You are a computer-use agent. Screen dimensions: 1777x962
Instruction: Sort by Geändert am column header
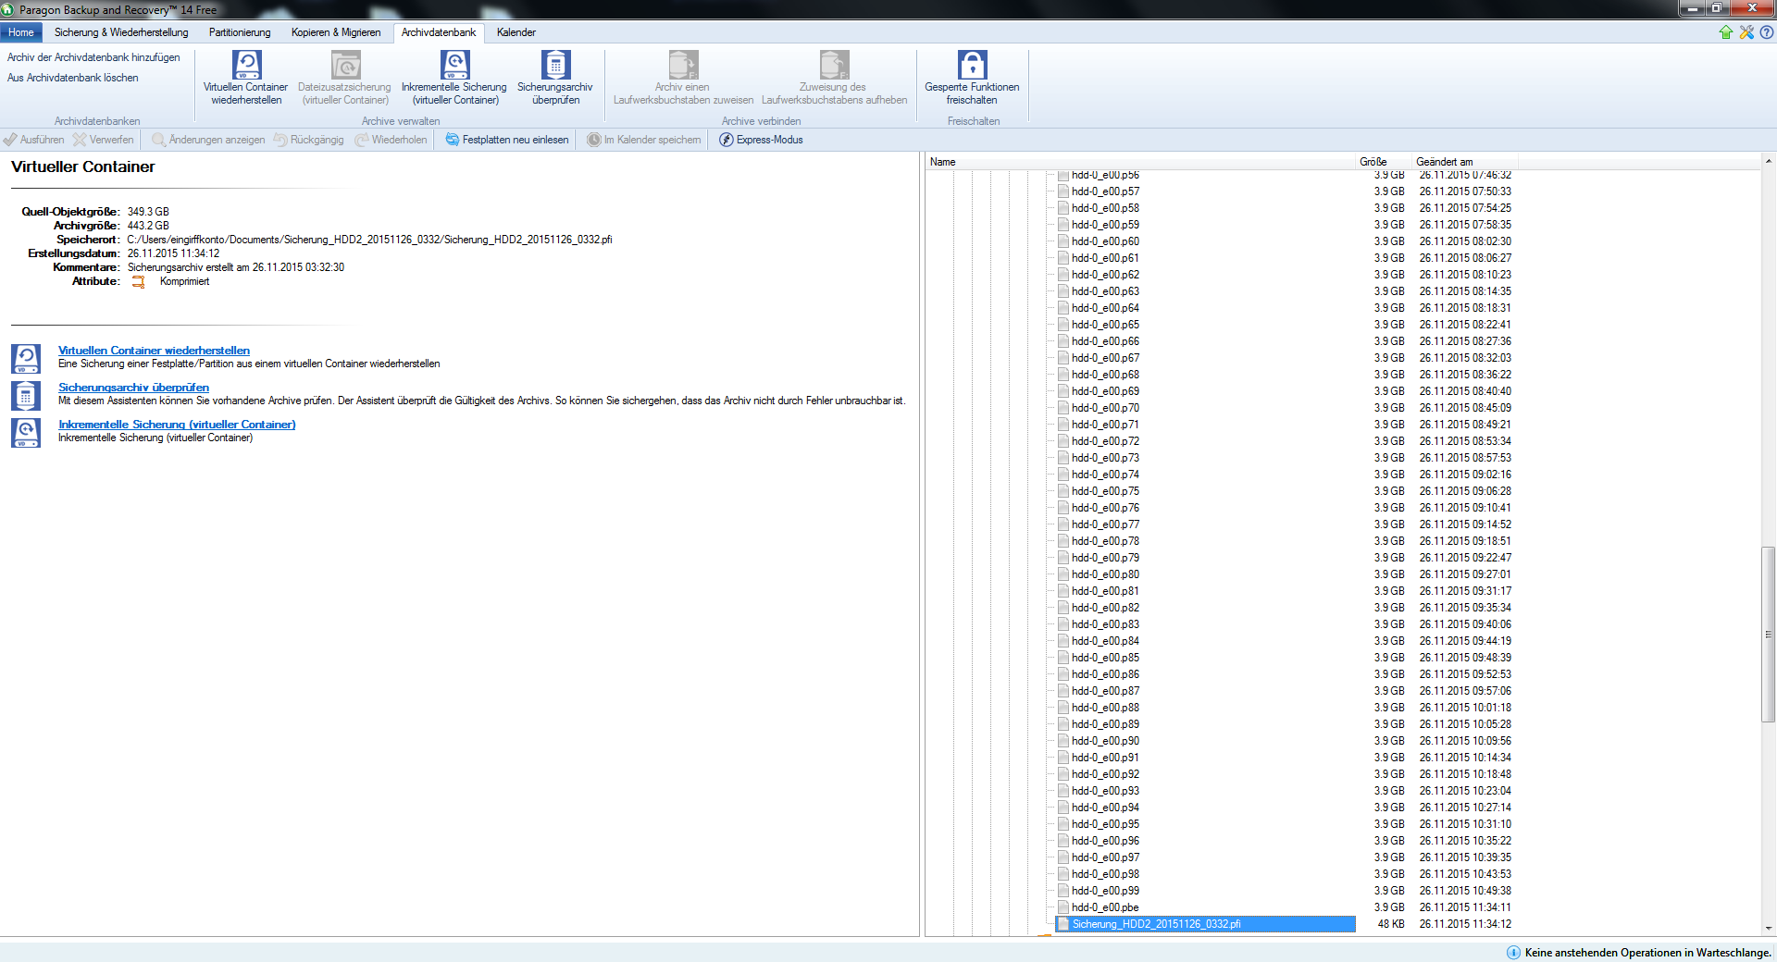pos(1467,162)
